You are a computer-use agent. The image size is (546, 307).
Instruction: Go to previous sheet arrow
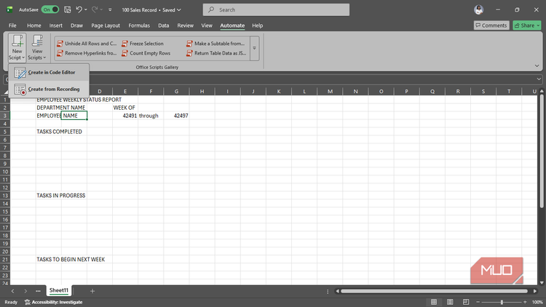[x=12, y=291]
